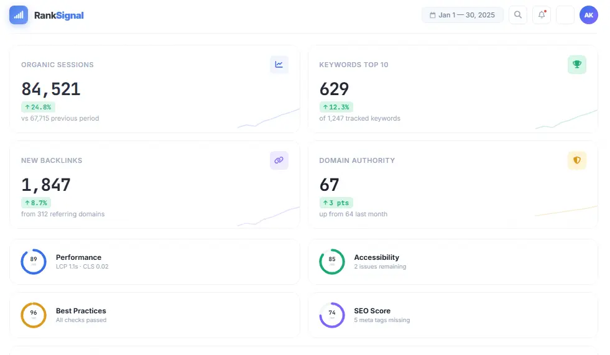This screenshot has height=355, width=610.
Task: Click the DOMAIN AUTHORITY heading
Action: [x=357, y=160]
